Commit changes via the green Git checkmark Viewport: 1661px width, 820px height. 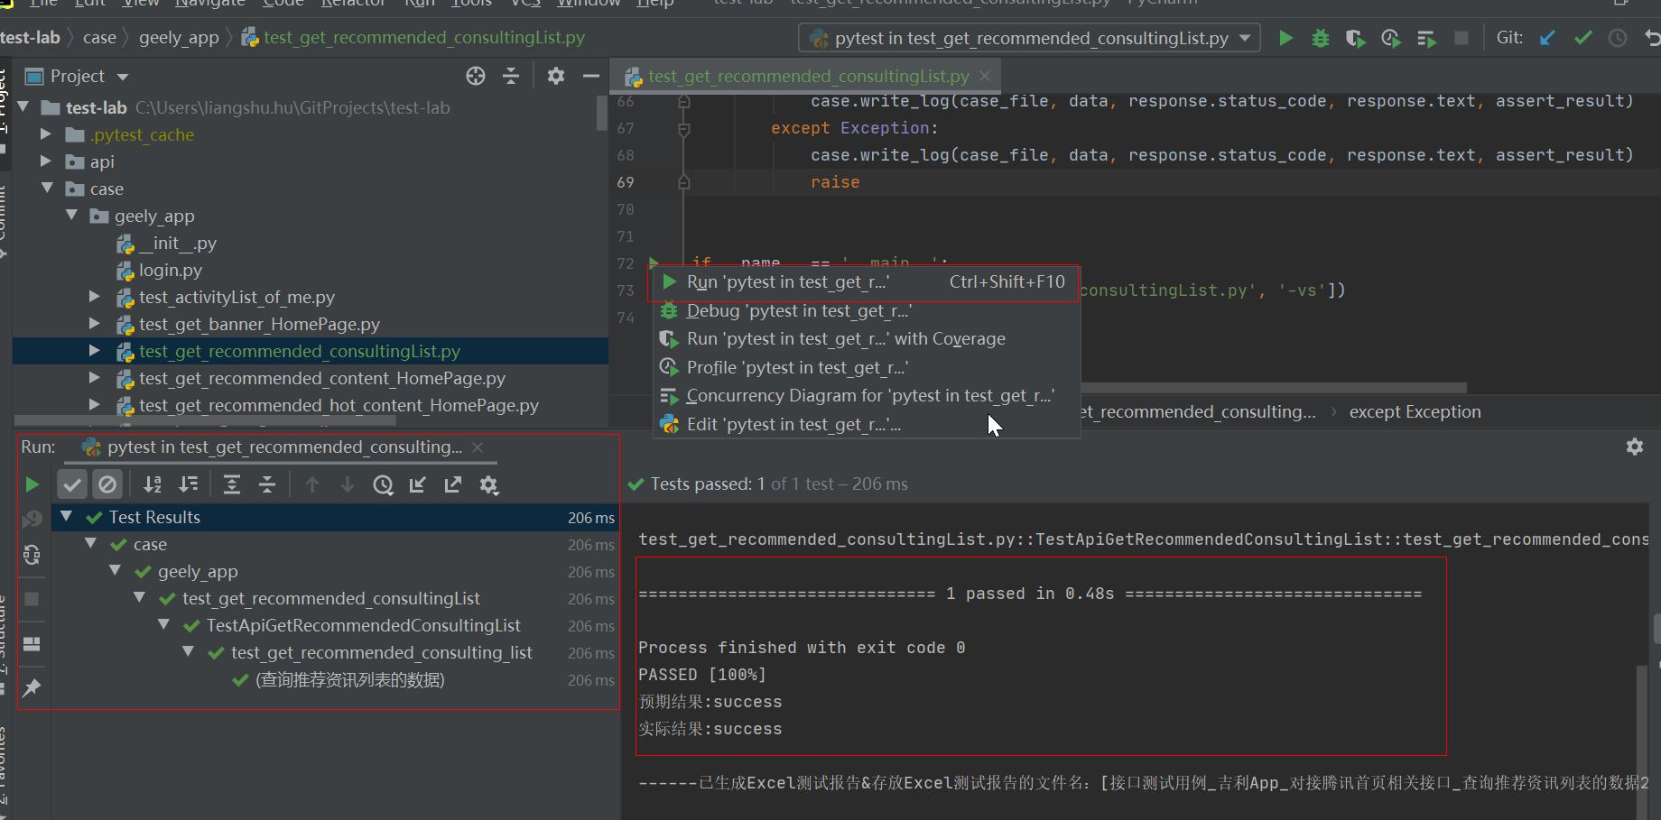[1582, 38]
